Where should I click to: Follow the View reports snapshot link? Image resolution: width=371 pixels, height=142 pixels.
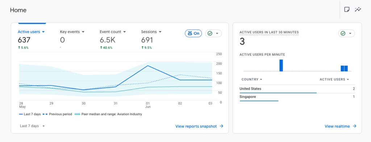199,126
